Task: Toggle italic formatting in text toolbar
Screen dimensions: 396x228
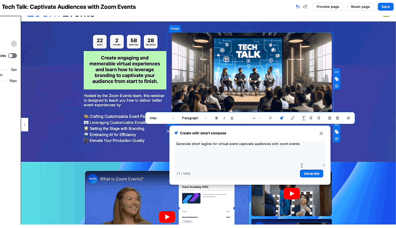Action: tap(224, 118)
